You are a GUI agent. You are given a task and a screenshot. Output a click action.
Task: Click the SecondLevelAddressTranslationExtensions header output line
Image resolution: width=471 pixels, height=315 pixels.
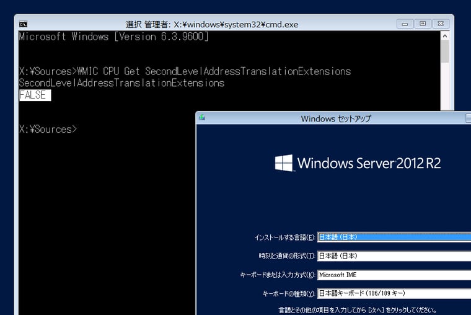point(121,83)
